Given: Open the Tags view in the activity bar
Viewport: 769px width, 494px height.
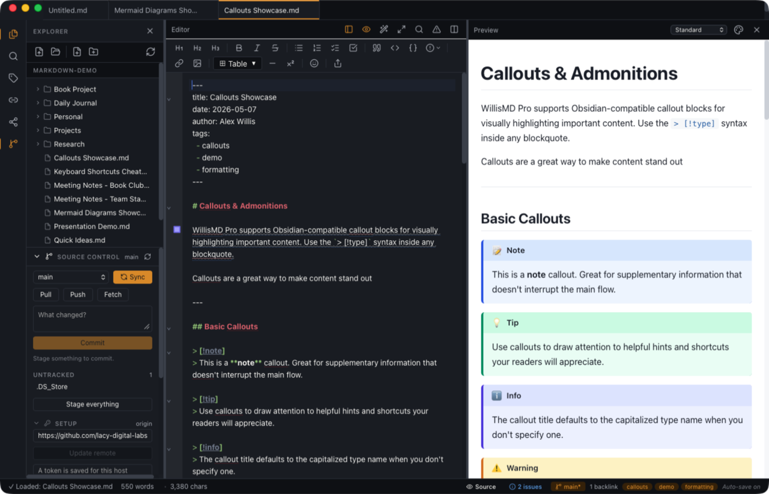Looking at the screenshot, I should tap(13, 78).
